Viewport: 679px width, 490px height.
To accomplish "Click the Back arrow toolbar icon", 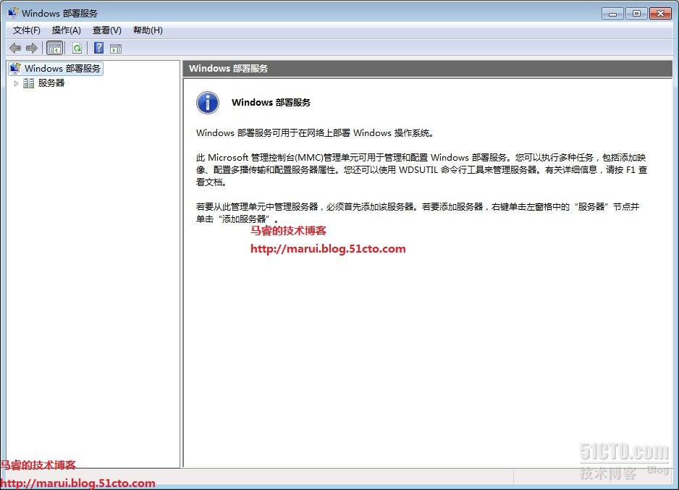I will tap(15, 48).
